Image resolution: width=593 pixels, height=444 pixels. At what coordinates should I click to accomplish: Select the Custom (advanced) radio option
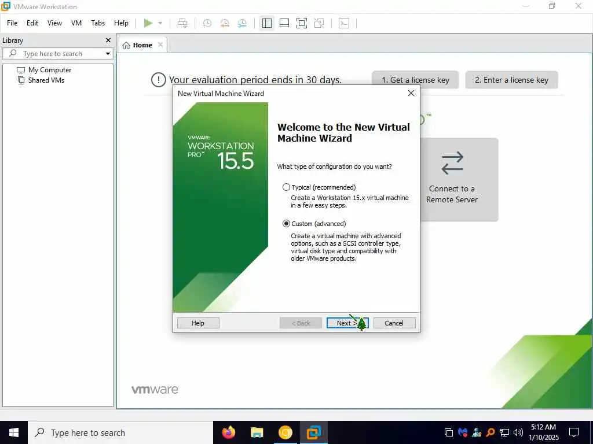[286, 224]
